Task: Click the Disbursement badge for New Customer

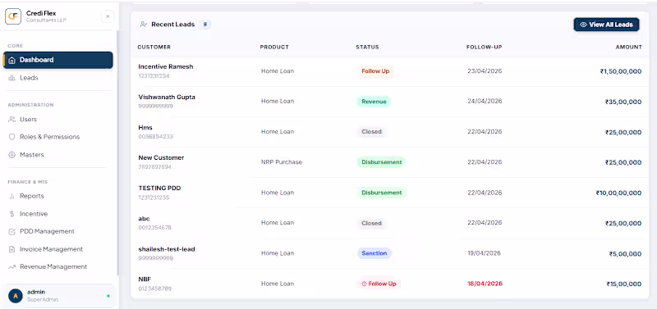Action: pyautogui.click(x=381, y=162)
